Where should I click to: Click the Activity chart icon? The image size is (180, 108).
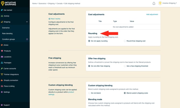(2, 16)
